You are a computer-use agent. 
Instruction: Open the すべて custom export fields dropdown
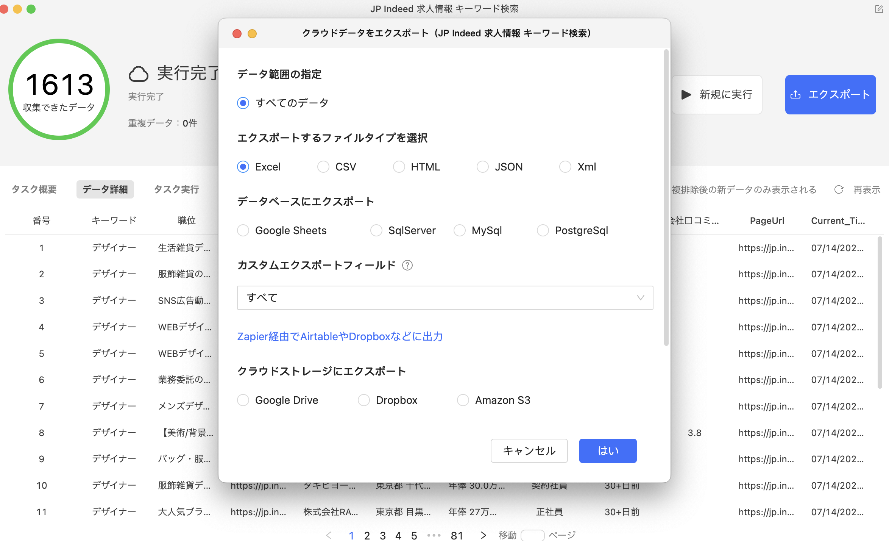coord(445,298)
